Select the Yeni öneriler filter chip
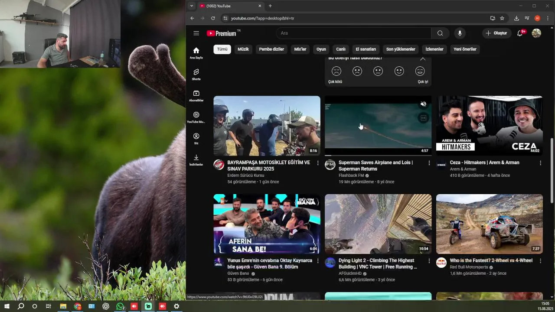The image size is (555, 312). point(465,49)
